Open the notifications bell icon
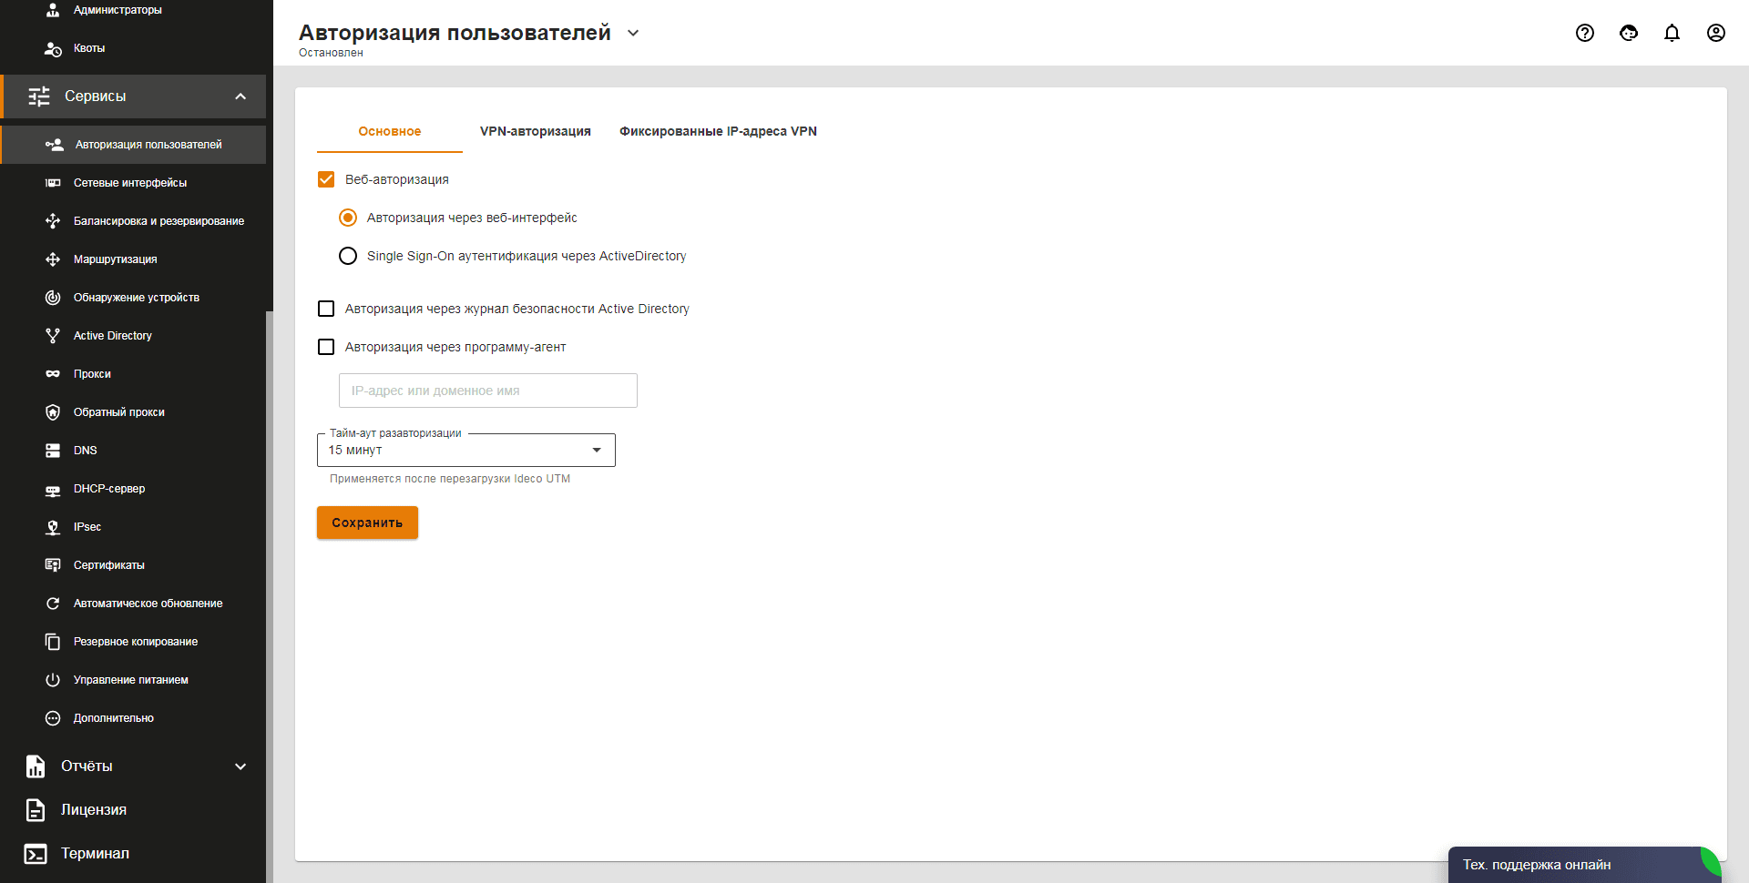 point(1672,33)
